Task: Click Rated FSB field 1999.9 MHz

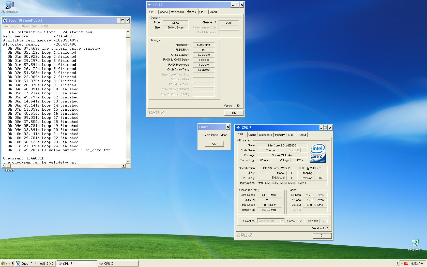Action: pos(269,210)
